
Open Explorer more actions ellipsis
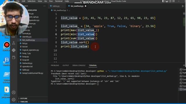click(x=44, y=6)
